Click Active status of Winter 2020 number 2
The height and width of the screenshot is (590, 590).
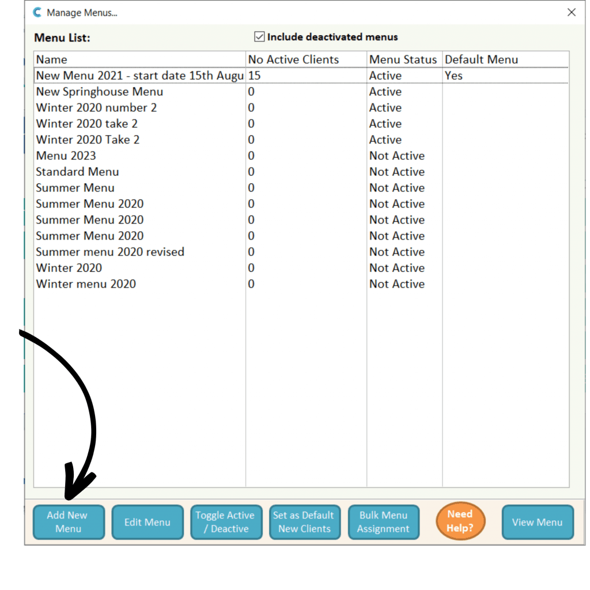click(x=385, y=108)
